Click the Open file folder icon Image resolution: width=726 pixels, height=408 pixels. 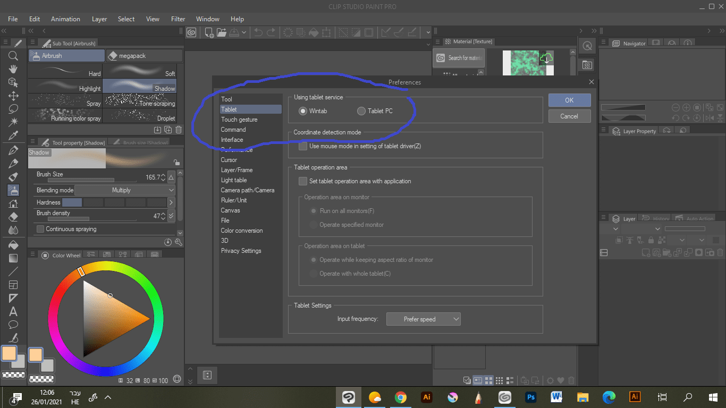tap(222, 32)
